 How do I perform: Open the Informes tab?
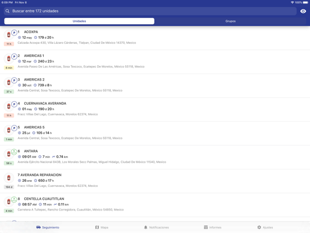pos(213,227)
